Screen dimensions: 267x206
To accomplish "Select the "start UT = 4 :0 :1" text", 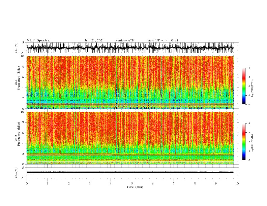I will pos(163,40).
